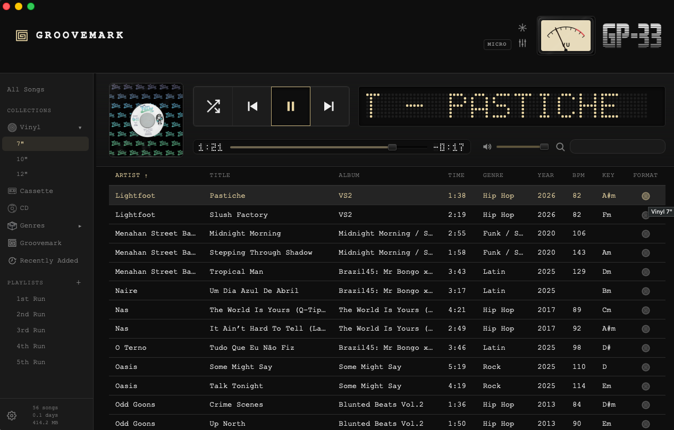Open settings gear in sidebar footer
Image resolution: width=674 pixels, height=430 pixels.
[12, 415]
